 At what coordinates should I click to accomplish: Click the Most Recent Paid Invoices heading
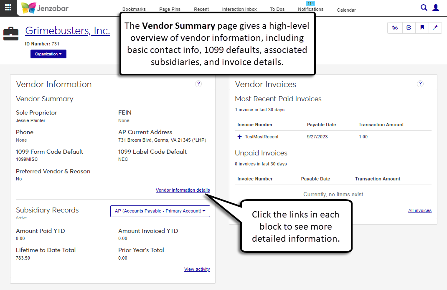pyautogui.click(x=278, y=99)
